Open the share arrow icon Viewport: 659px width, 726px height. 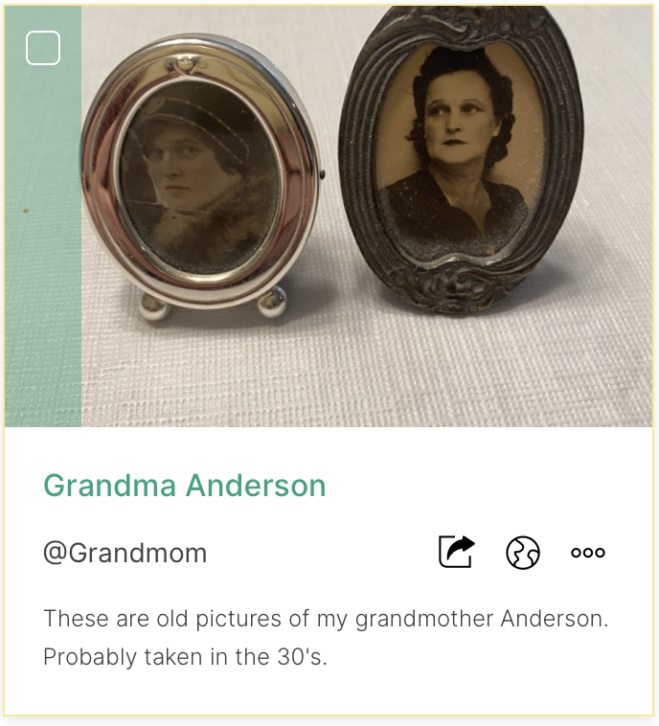coord(457,552)
